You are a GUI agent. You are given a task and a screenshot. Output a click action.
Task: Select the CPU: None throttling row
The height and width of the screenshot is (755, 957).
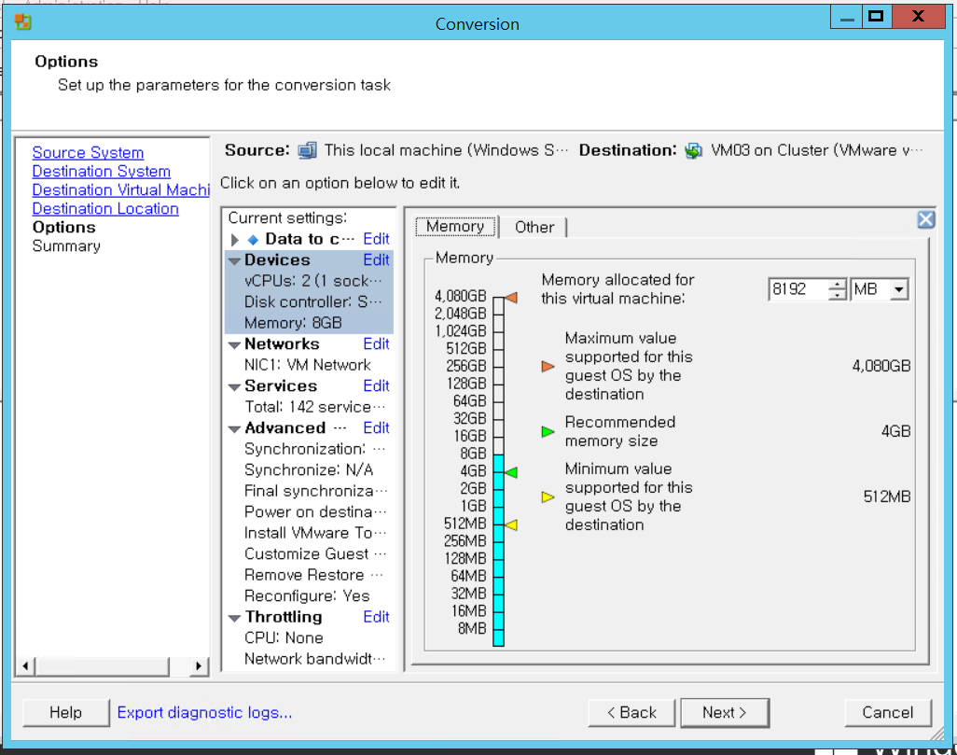(310, 637)
